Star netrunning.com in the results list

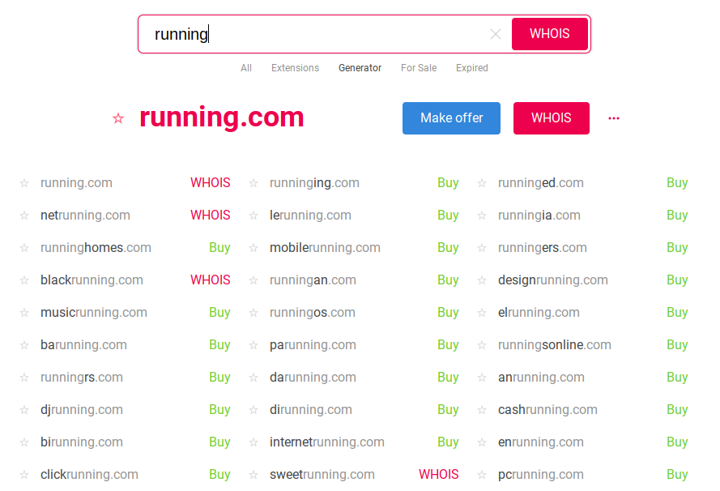tap(24, 216)
